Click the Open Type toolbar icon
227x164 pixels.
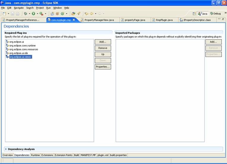pos(73,14)
